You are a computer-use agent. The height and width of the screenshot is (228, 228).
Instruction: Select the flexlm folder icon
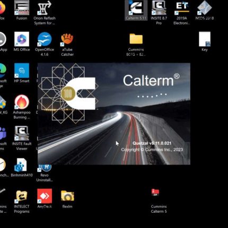coord(67,199)
